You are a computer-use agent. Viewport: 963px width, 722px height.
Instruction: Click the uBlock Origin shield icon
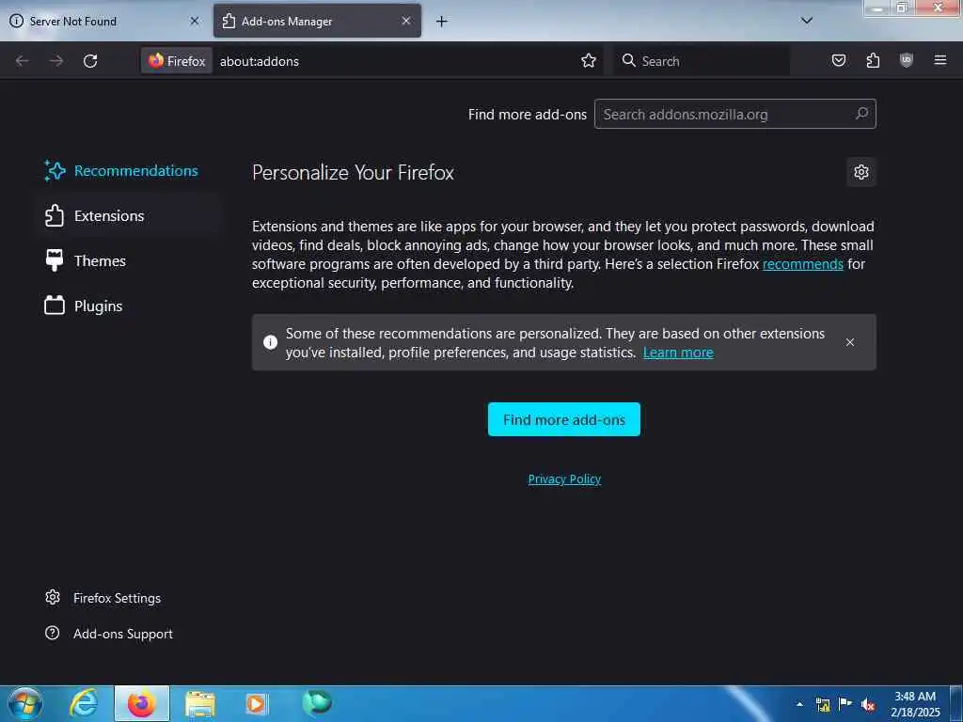(x=907, y=60)
